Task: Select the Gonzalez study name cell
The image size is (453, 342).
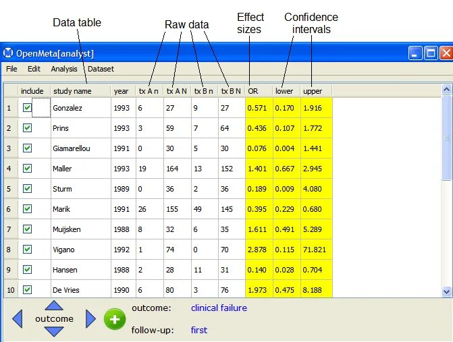Action: pyautogui.click(x=81, y=108)
